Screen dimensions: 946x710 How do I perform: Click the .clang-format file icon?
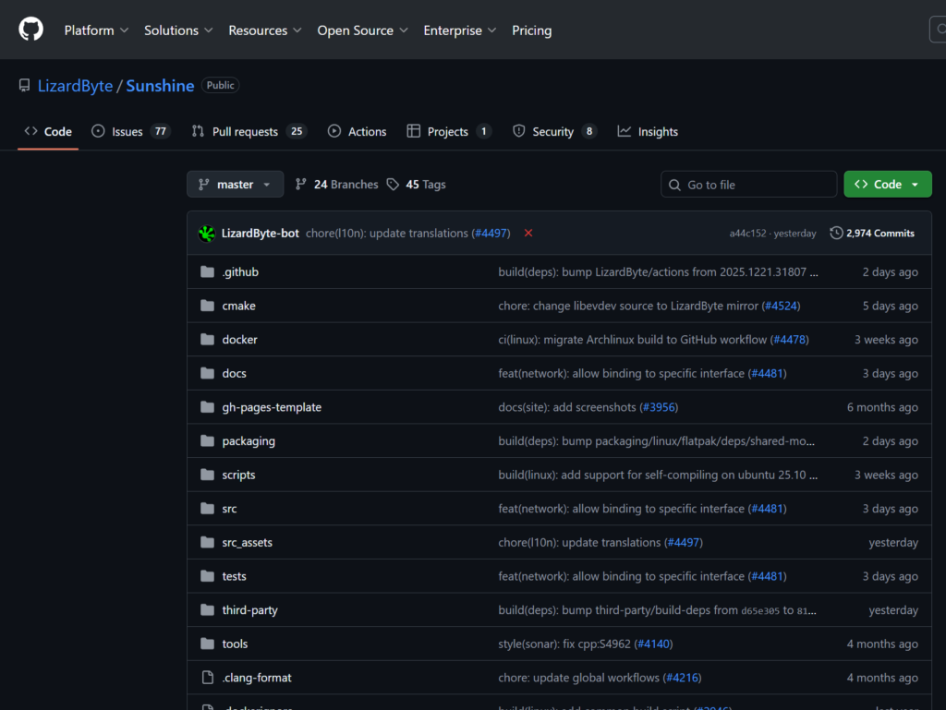click(207, 678)
